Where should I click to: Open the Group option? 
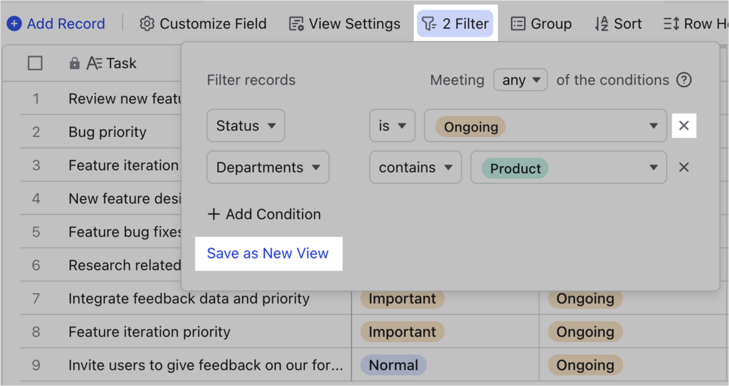(541, 24)
